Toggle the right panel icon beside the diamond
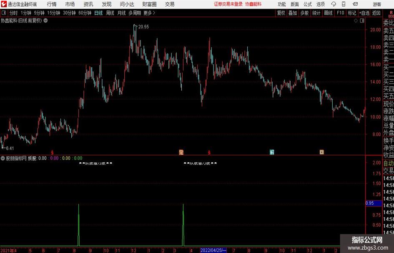Image resolution: width=394 pixels, height=253 pixels. click(x=362, y=21)
